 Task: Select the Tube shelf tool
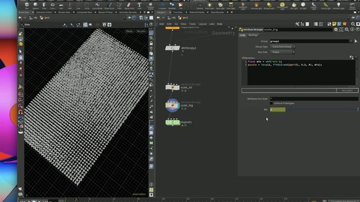tap(44, 6)
